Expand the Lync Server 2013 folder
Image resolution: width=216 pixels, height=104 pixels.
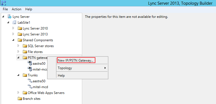tap(13, 34)
